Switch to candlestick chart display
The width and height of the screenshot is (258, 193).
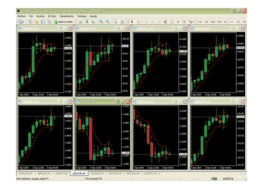click(87, 22)
